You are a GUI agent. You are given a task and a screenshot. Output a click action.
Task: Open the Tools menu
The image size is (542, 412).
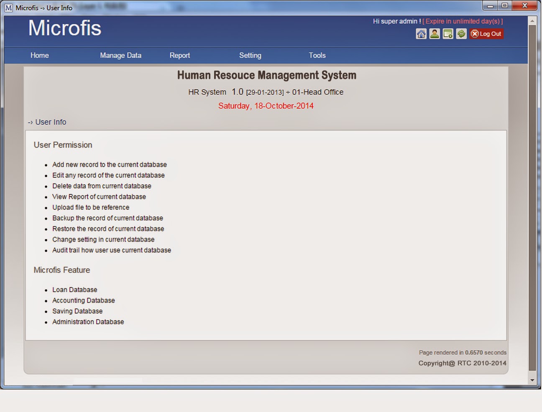[317, 55]
